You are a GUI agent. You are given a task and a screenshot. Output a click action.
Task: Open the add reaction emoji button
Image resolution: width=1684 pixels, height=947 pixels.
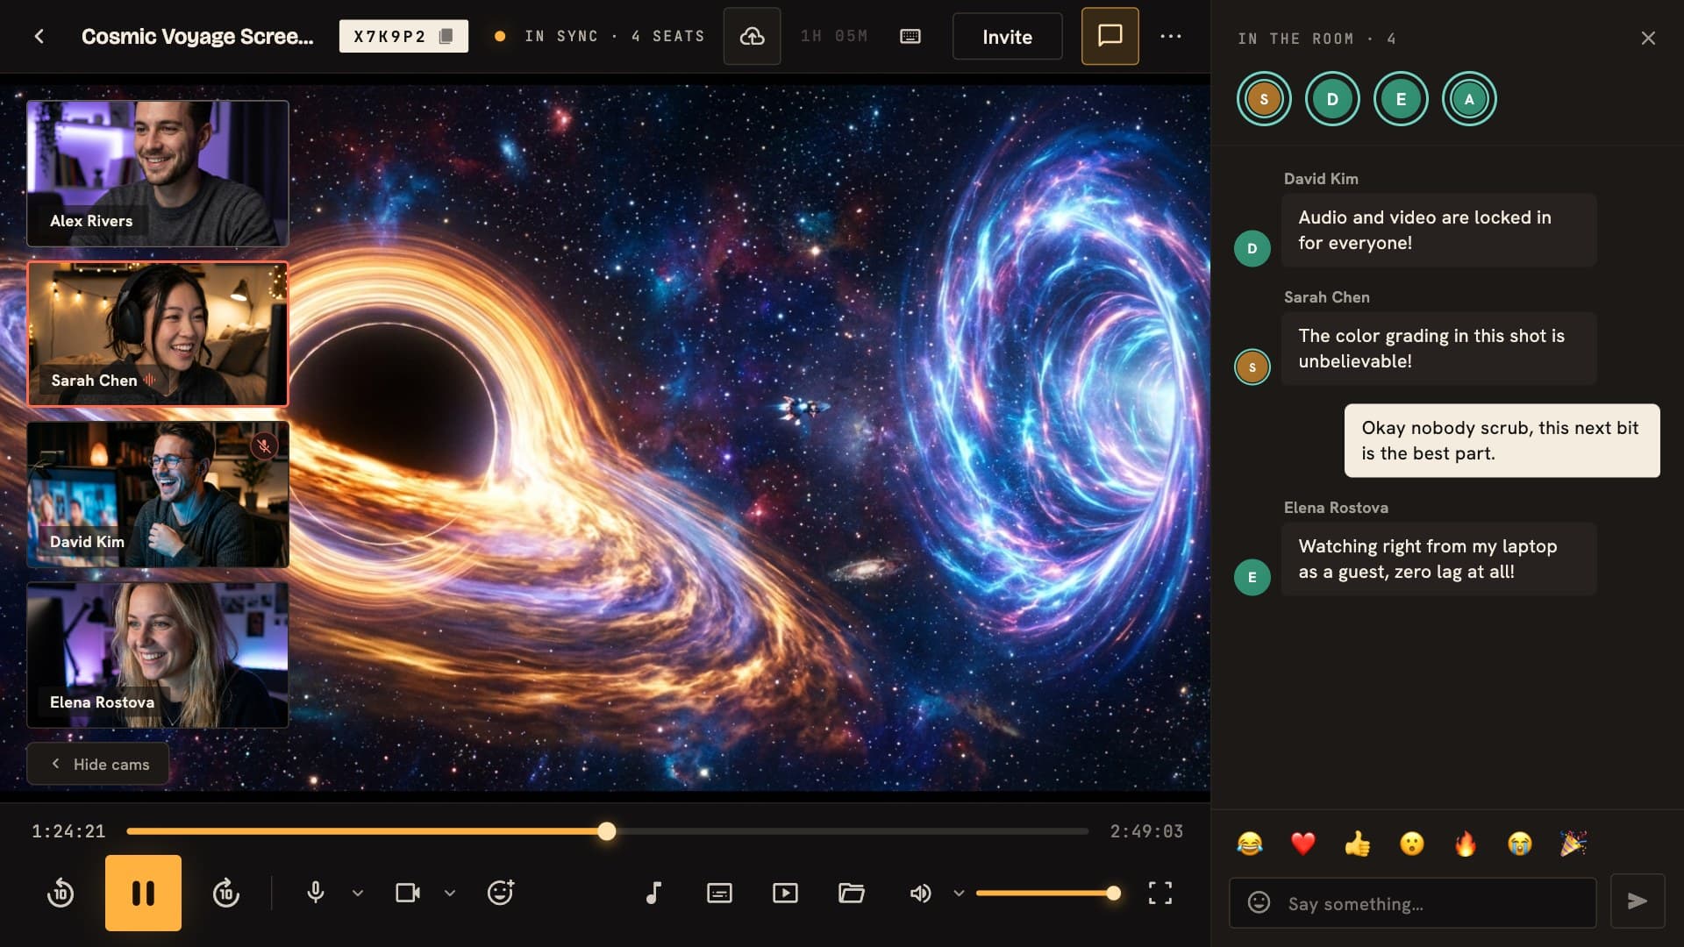501,893
